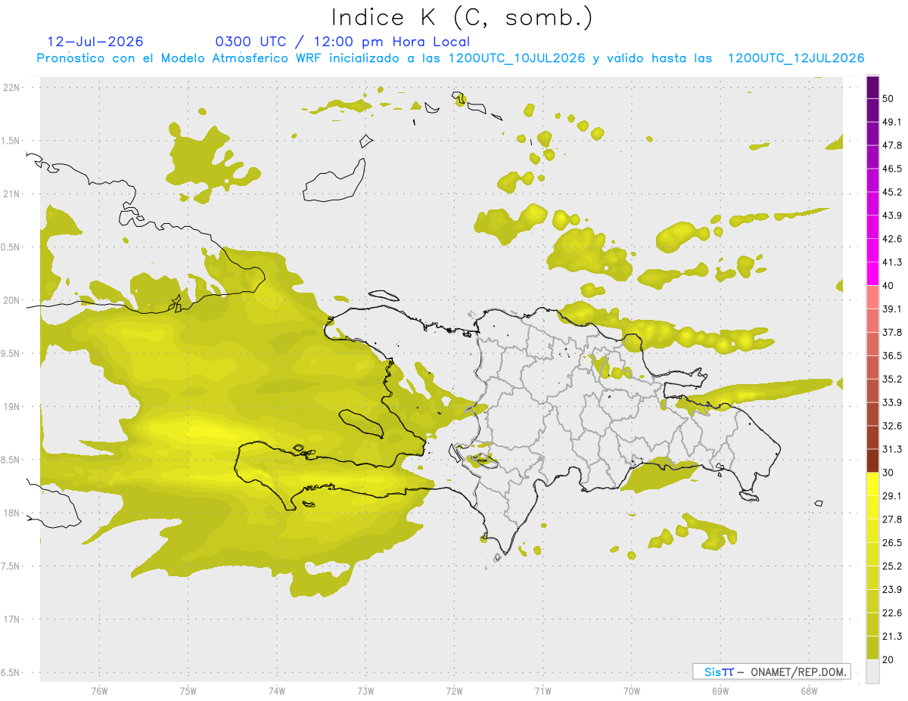Viewport: 908px width, 701px height.
Task: Click the 70W longitude label
Action: click(x=632, y=690)
